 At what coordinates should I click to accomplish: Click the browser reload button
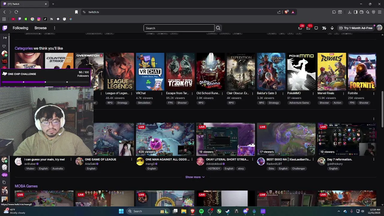(x=16, y=12)
